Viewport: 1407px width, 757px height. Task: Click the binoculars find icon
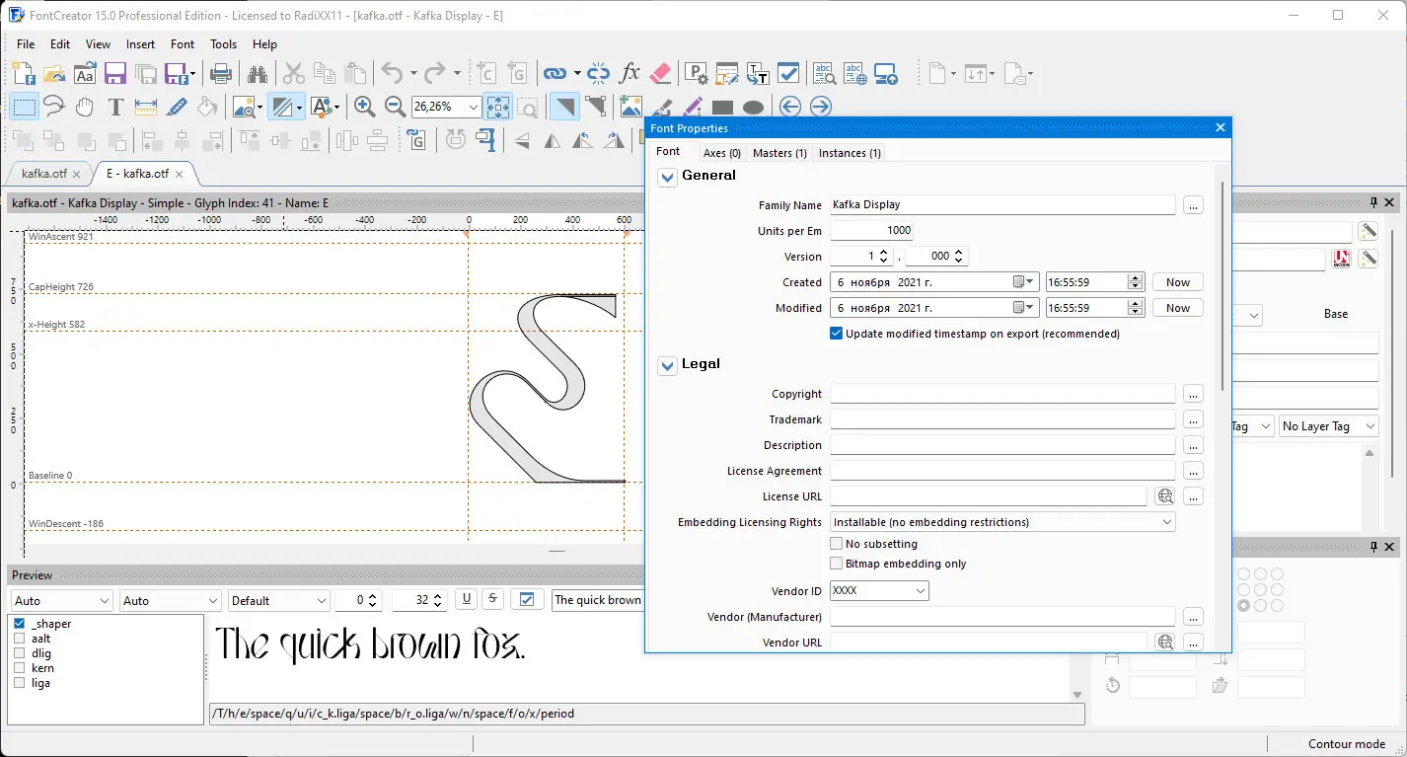258,73
